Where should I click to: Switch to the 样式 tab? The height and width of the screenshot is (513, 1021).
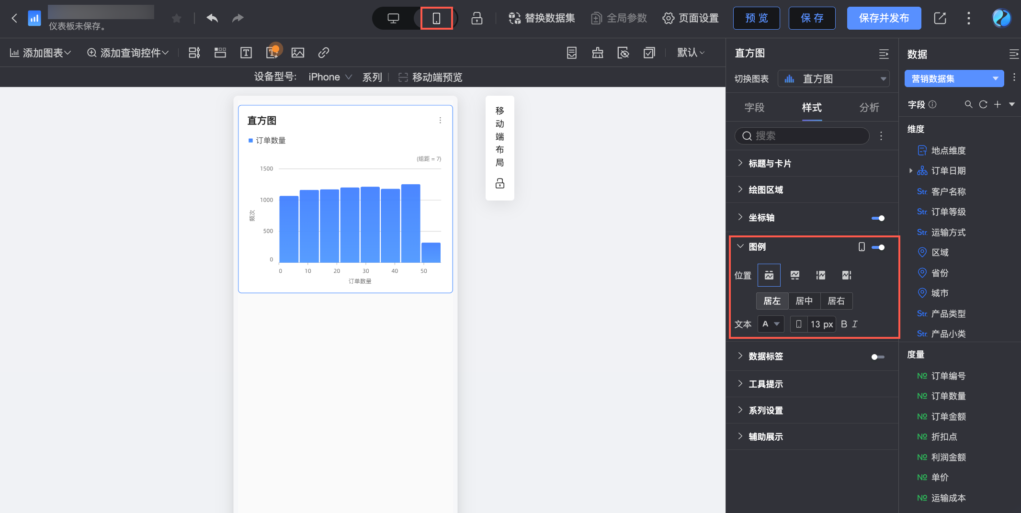tap(812, 108)
